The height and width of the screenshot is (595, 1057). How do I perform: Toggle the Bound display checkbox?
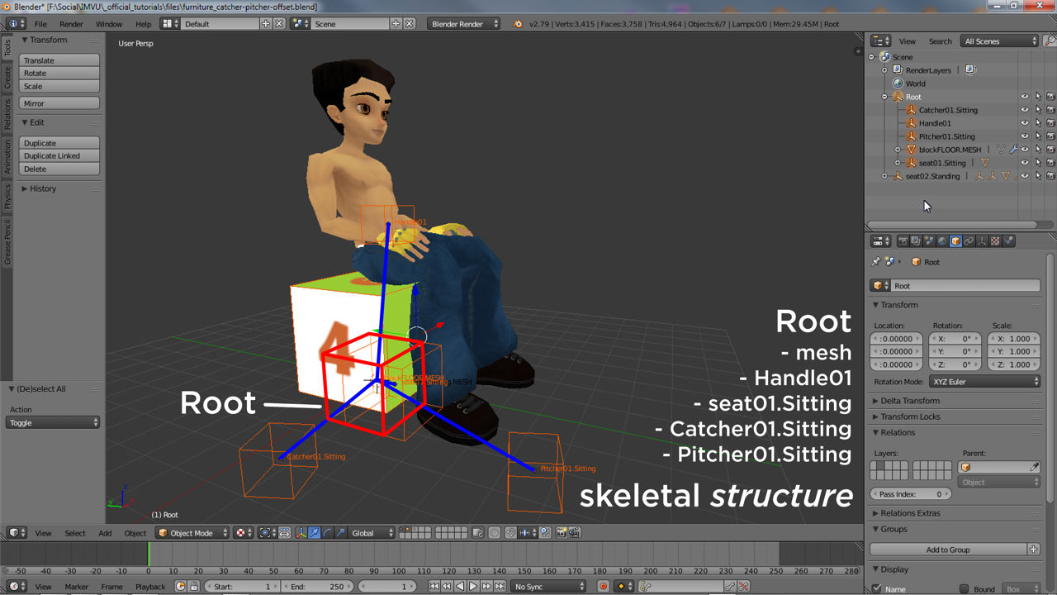tap(964, 589)
